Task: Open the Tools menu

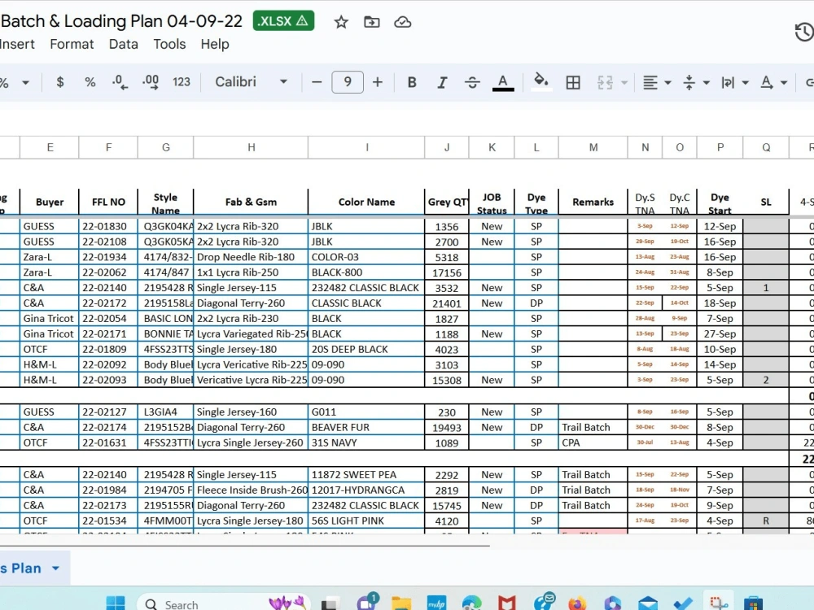Action: point(169,44)
